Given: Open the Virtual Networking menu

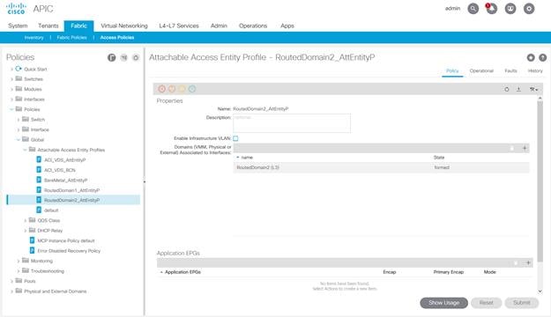Looking at the screenshot, I should tap(124, 26).
